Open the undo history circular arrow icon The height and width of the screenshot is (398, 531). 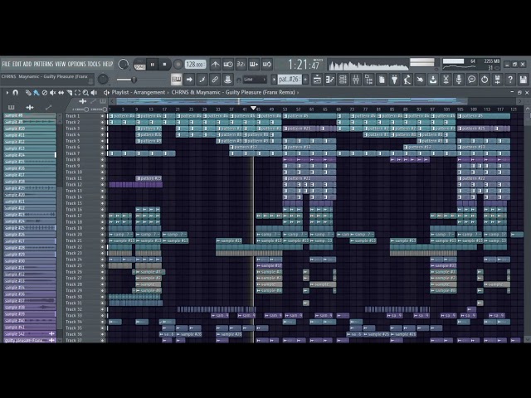pyautogui.click(x=485, y=80)
